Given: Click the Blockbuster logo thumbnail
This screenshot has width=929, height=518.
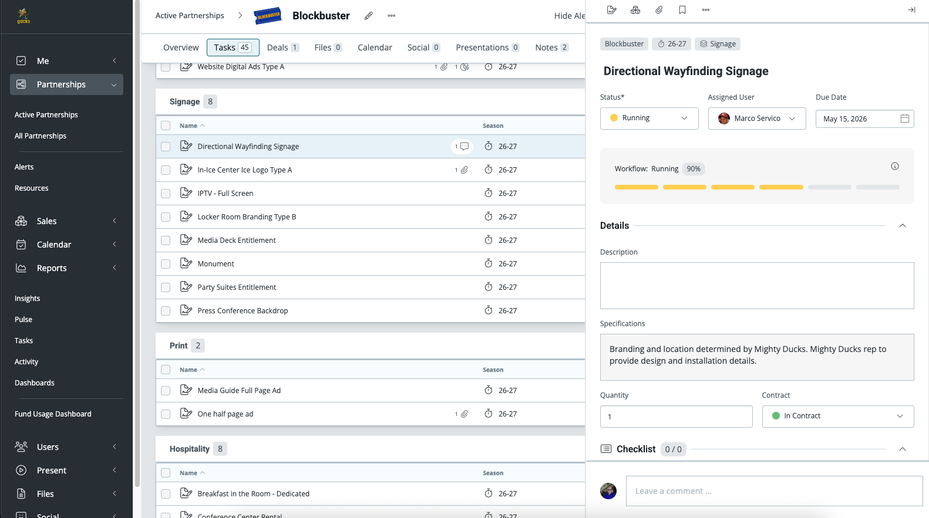Looking at the screenshot, I should 268,16.
